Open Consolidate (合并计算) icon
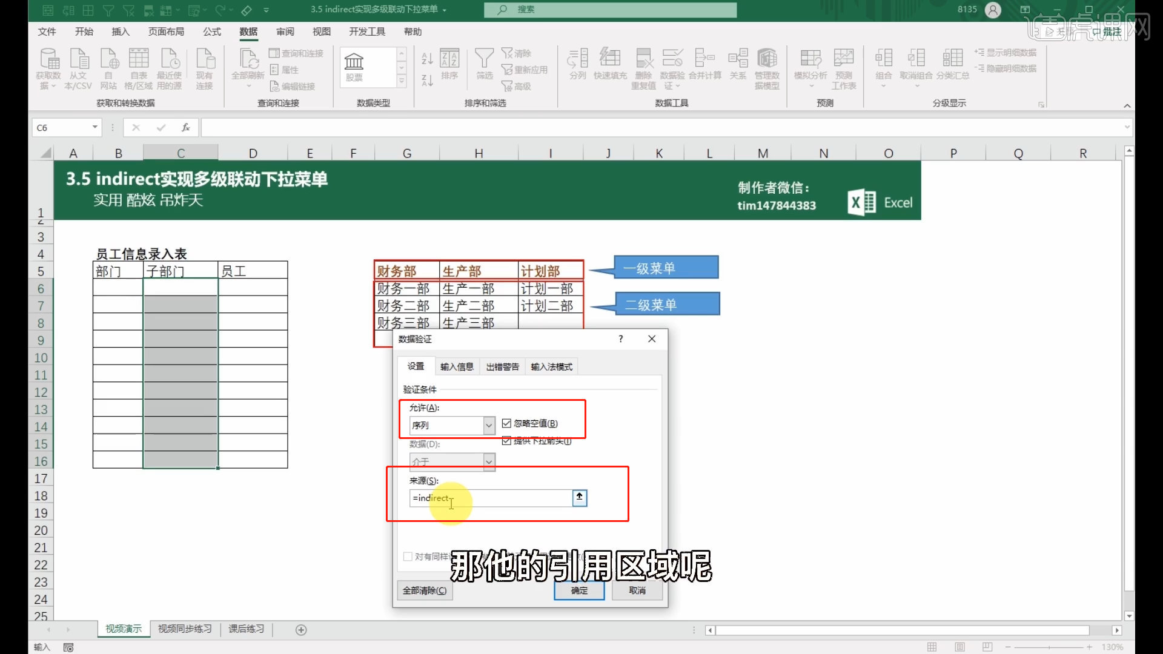Image resolution: width=1163 pixels, height=654 pixels. point(705,64)
